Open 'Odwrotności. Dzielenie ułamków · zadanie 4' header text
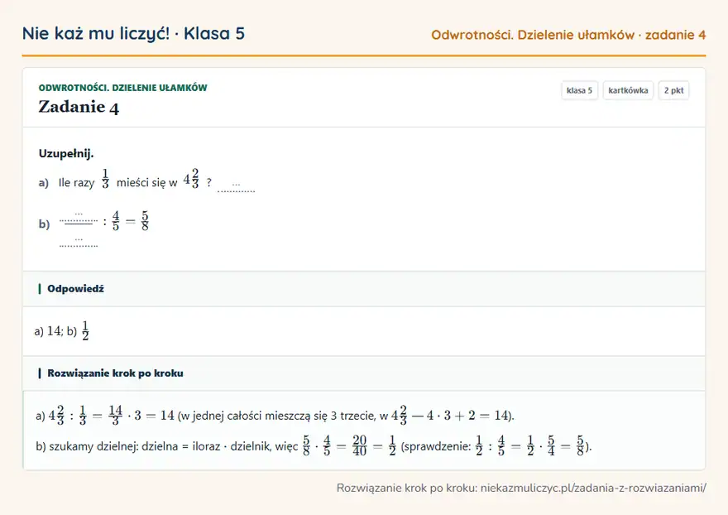The image size is (728, 515). [x=568, y=35]
